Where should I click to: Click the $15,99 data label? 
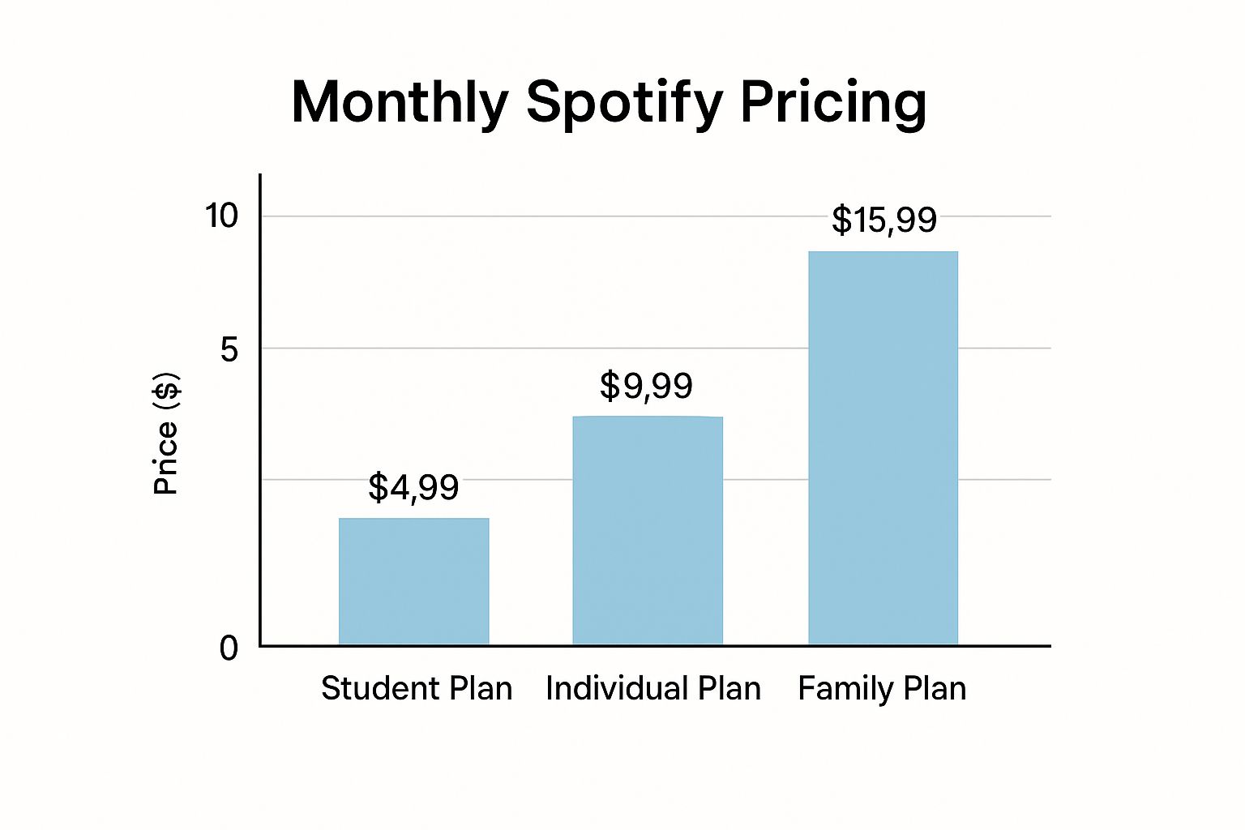coord(883,220)
